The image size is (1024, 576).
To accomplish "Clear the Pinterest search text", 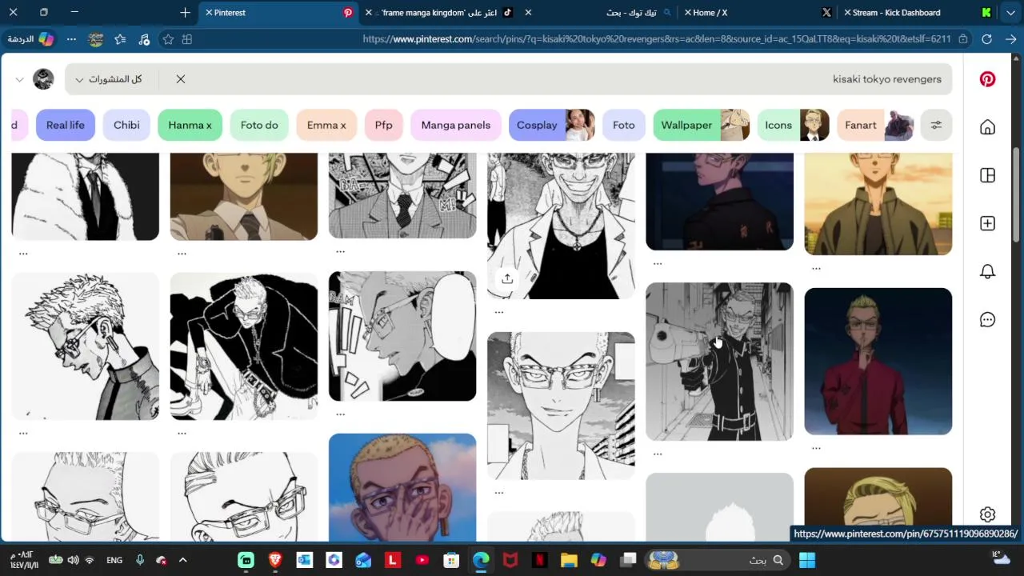I will 181,79.
